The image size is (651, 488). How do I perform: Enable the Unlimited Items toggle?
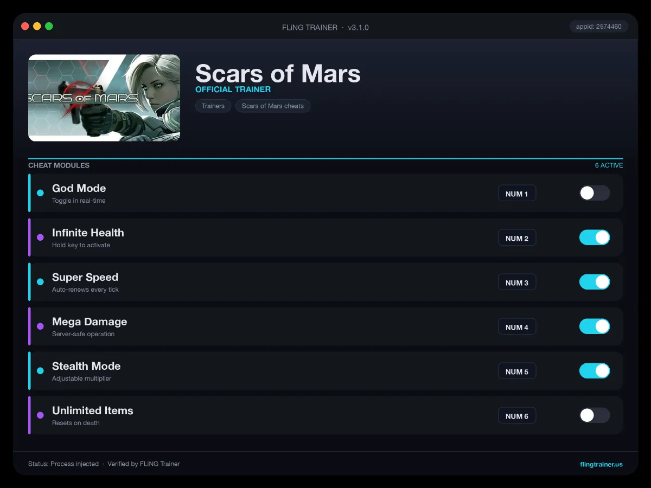(595, 415)
